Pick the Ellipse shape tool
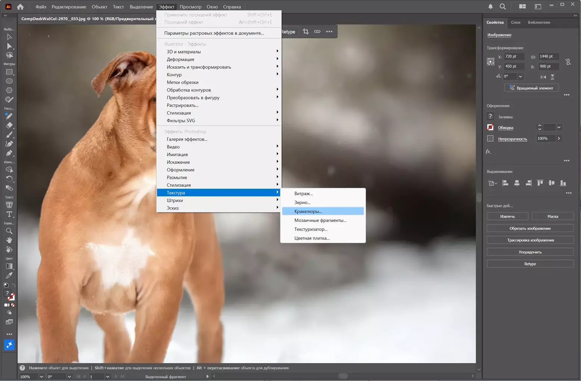Image resolution: width=581 pixels, height=381 pixels. [x=9, y=81]
